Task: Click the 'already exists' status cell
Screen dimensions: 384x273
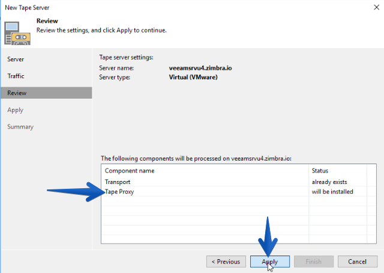Action: click(x=329, y=182)
